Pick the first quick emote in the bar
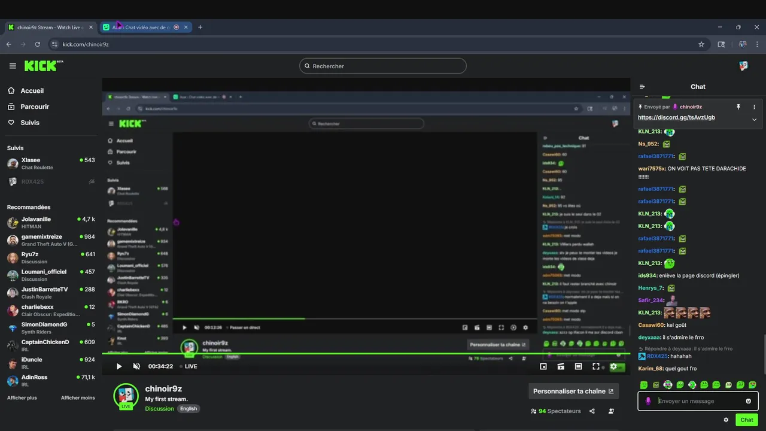 point(643,385)
